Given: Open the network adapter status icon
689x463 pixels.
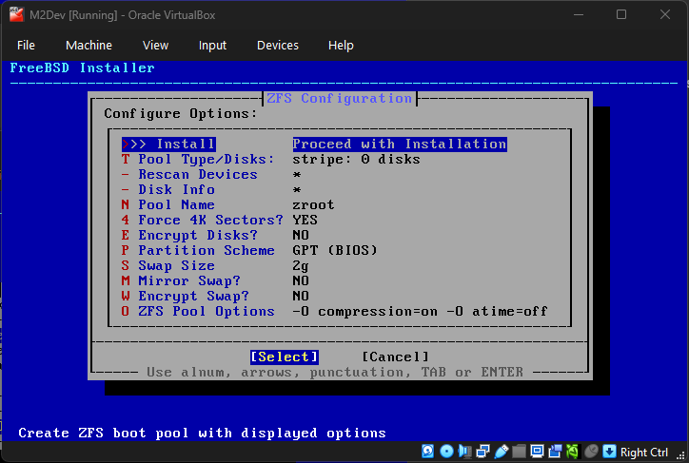Looking at the screenshot, I should pos(482,452).
